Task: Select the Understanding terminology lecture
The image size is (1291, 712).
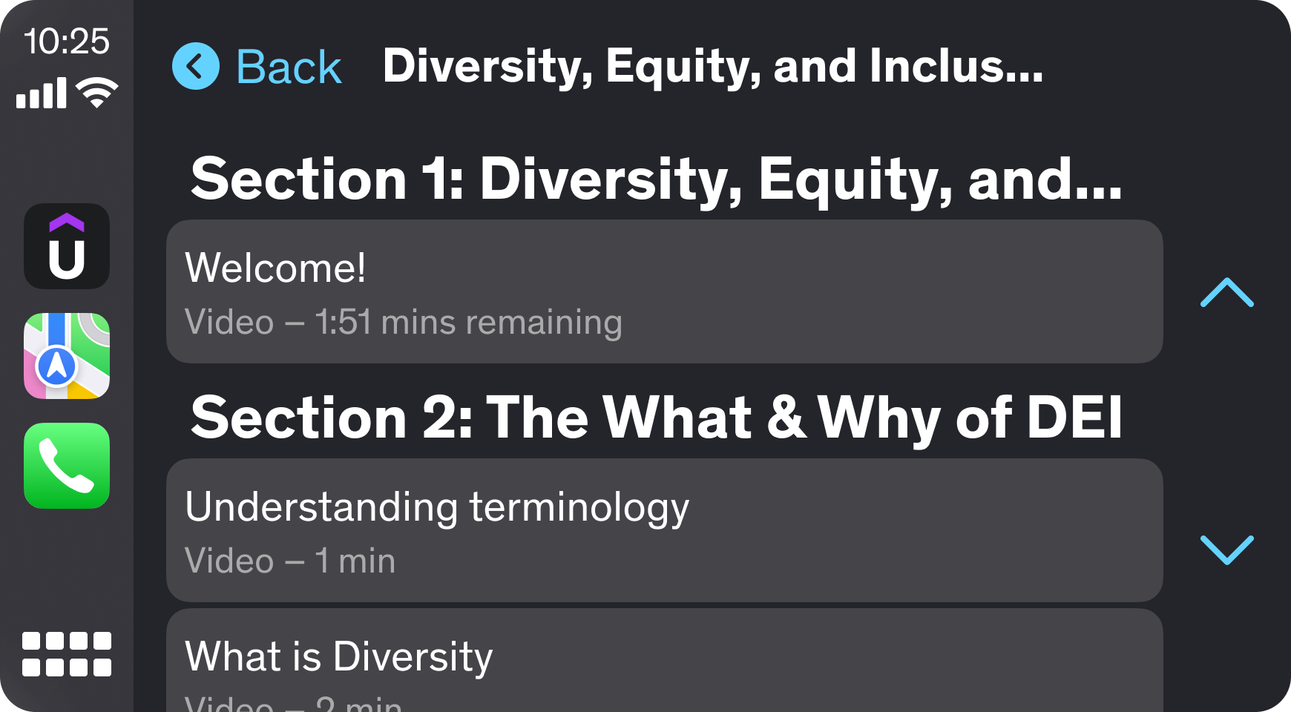Action: coord(664,530)
